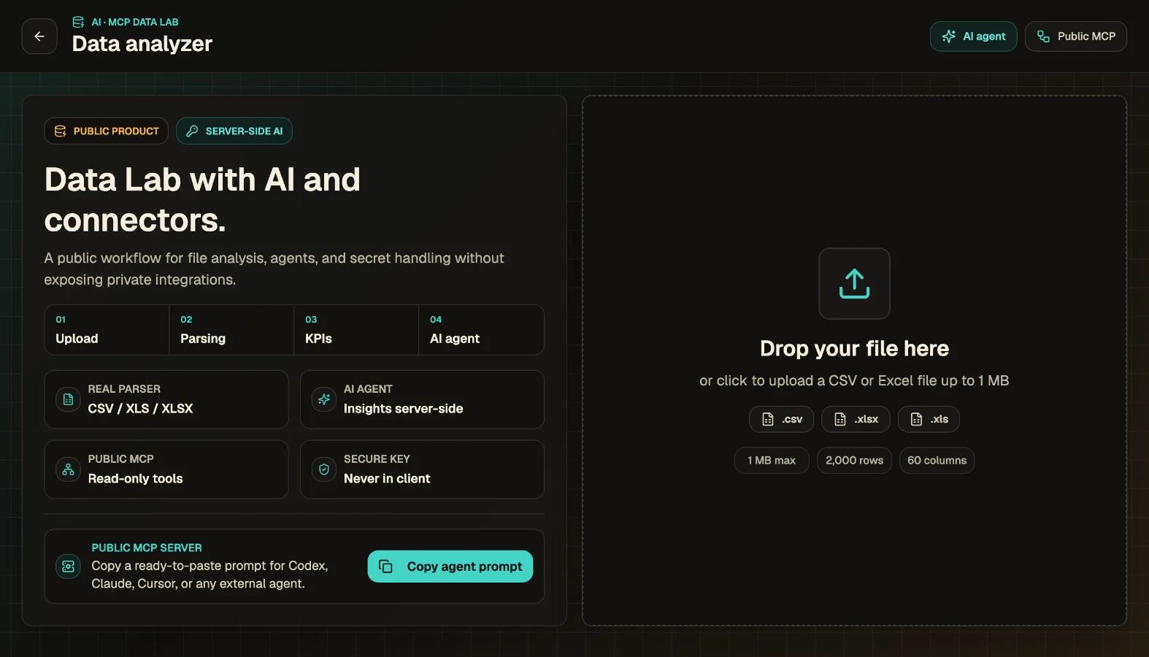Select step 01 Upload
Screen dimensions: 1149x657
[107, 330]
